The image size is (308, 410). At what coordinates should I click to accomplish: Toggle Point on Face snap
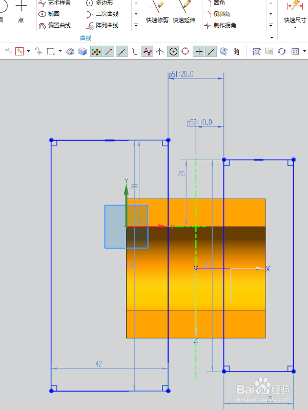tap(223, 51)
